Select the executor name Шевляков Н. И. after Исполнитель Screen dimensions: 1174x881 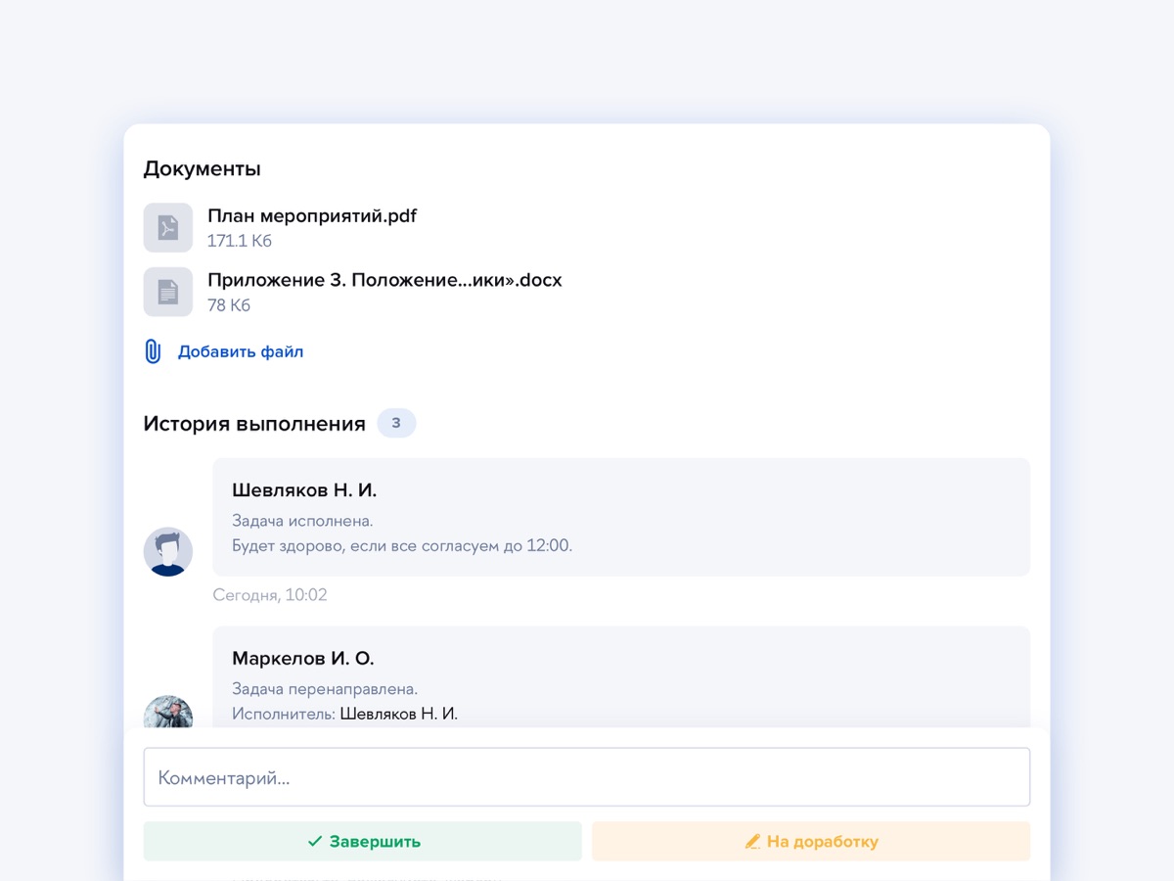(399, 714)
